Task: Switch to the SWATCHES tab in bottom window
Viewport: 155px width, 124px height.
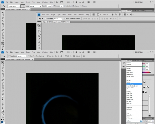Action: click(136, 61)
